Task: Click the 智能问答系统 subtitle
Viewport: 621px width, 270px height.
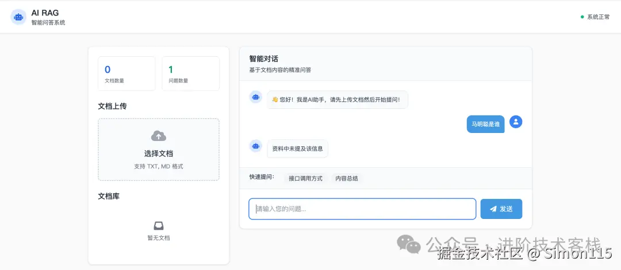Action: (48, 22)
